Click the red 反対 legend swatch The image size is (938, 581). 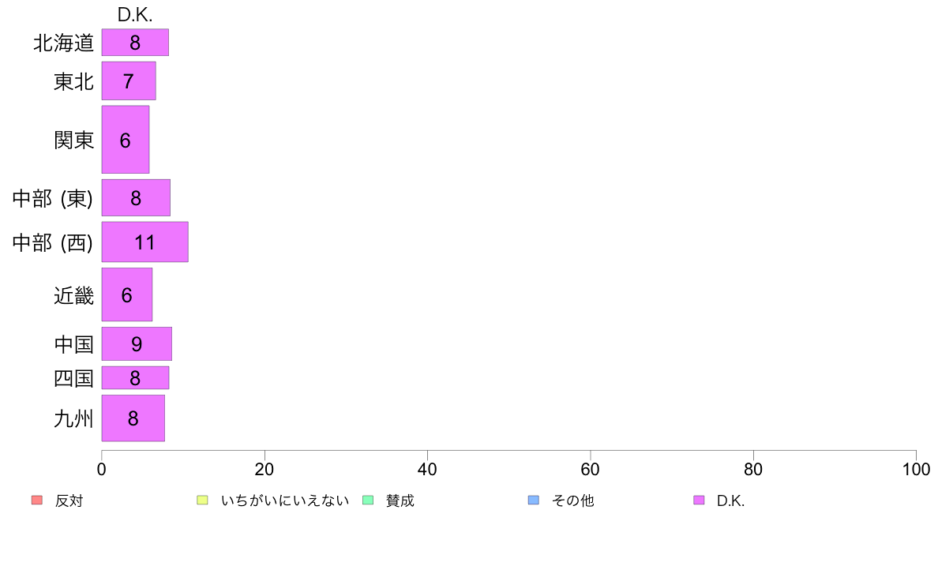pyautogui.click(x=37, y=500)
